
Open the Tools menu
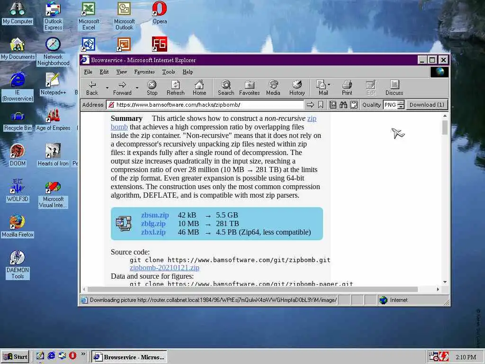coord(169,72)
